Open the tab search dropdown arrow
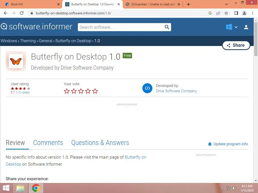This screenshot has height=193, width=258. point(227,4)
